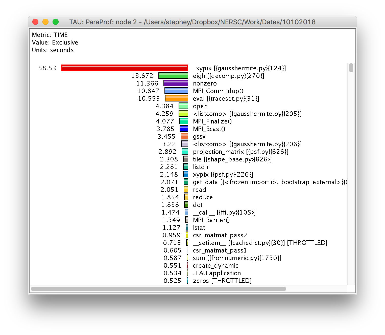Click the small gssv bar

coord(184,136)
